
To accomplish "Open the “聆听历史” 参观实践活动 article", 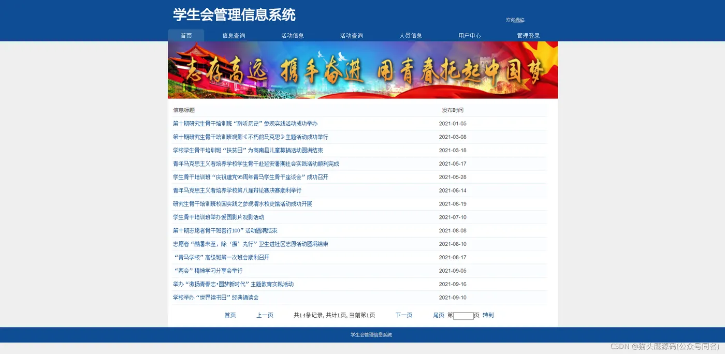I will pos(245,124).
